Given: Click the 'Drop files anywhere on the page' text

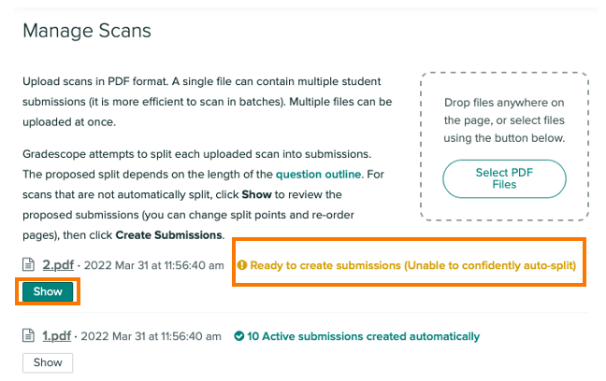Looking at the screenshot, I should 504,111.
